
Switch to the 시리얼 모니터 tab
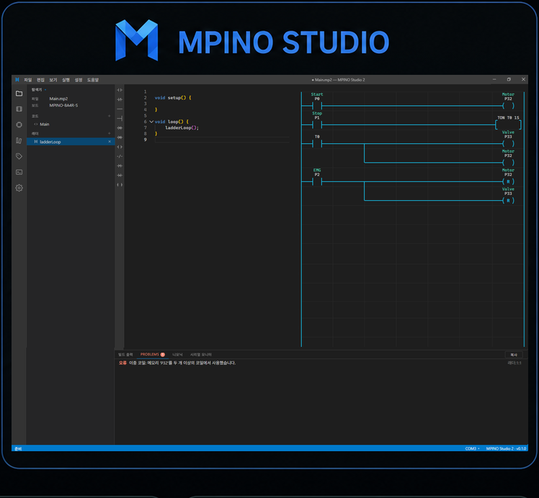[x=201, y=355]
